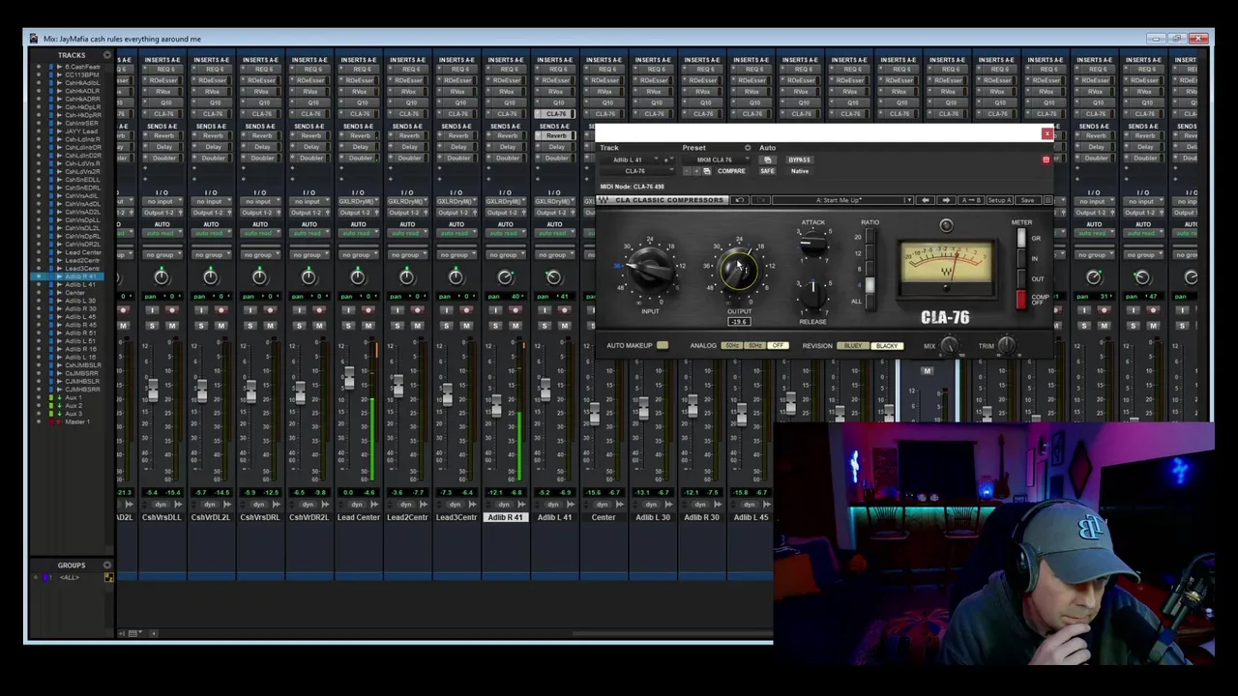
Task: Move the Lead Center volume fader
Action: click(x=348, y=379)
